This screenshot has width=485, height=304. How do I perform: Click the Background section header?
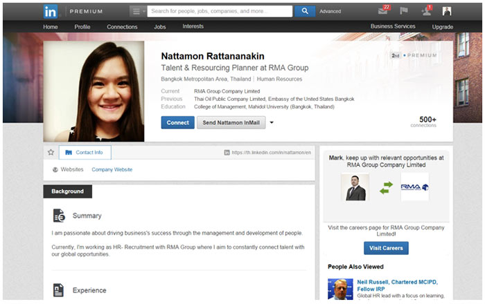click(x=67, y=191)
